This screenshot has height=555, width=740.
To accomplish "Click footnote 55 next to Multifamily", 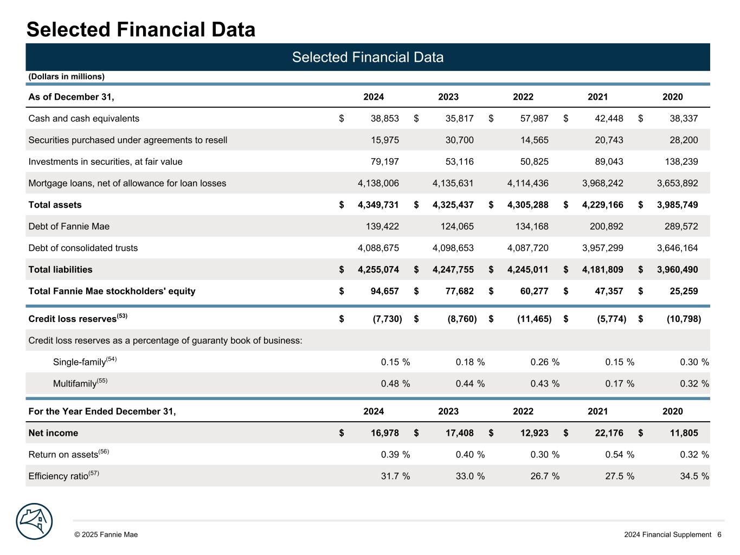I will click(102, 381).
